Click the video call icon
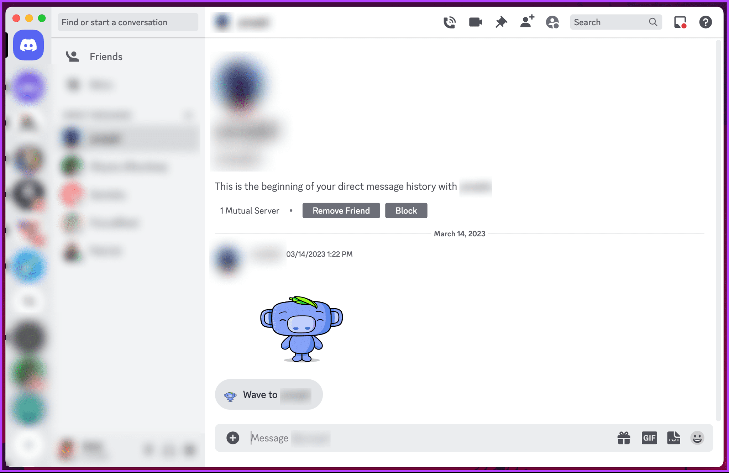This screenshot has width=729, height=473. click(x=474, y=22)
